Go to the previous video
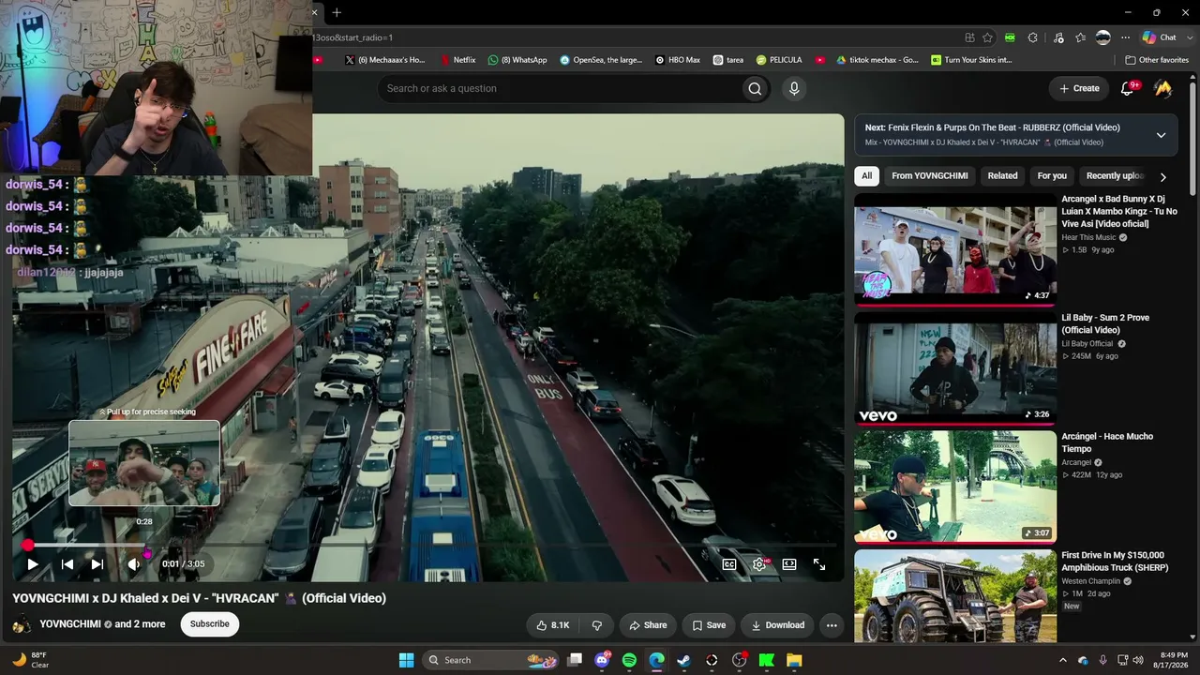Screen dimensions: 1200x675 point(67,564)
